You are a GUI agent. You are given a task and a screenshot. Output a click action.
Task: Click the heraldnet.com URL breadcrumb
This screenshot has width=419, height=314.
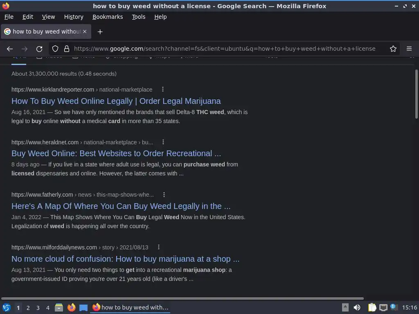82,142
